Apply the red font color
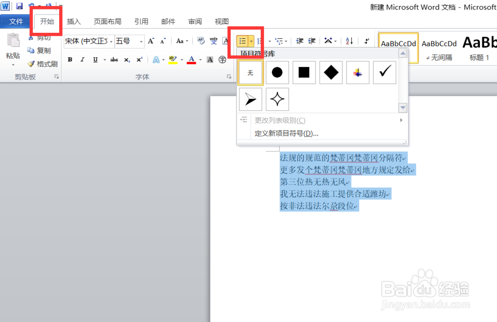This screenshot has height=322, width=497. 191,60
